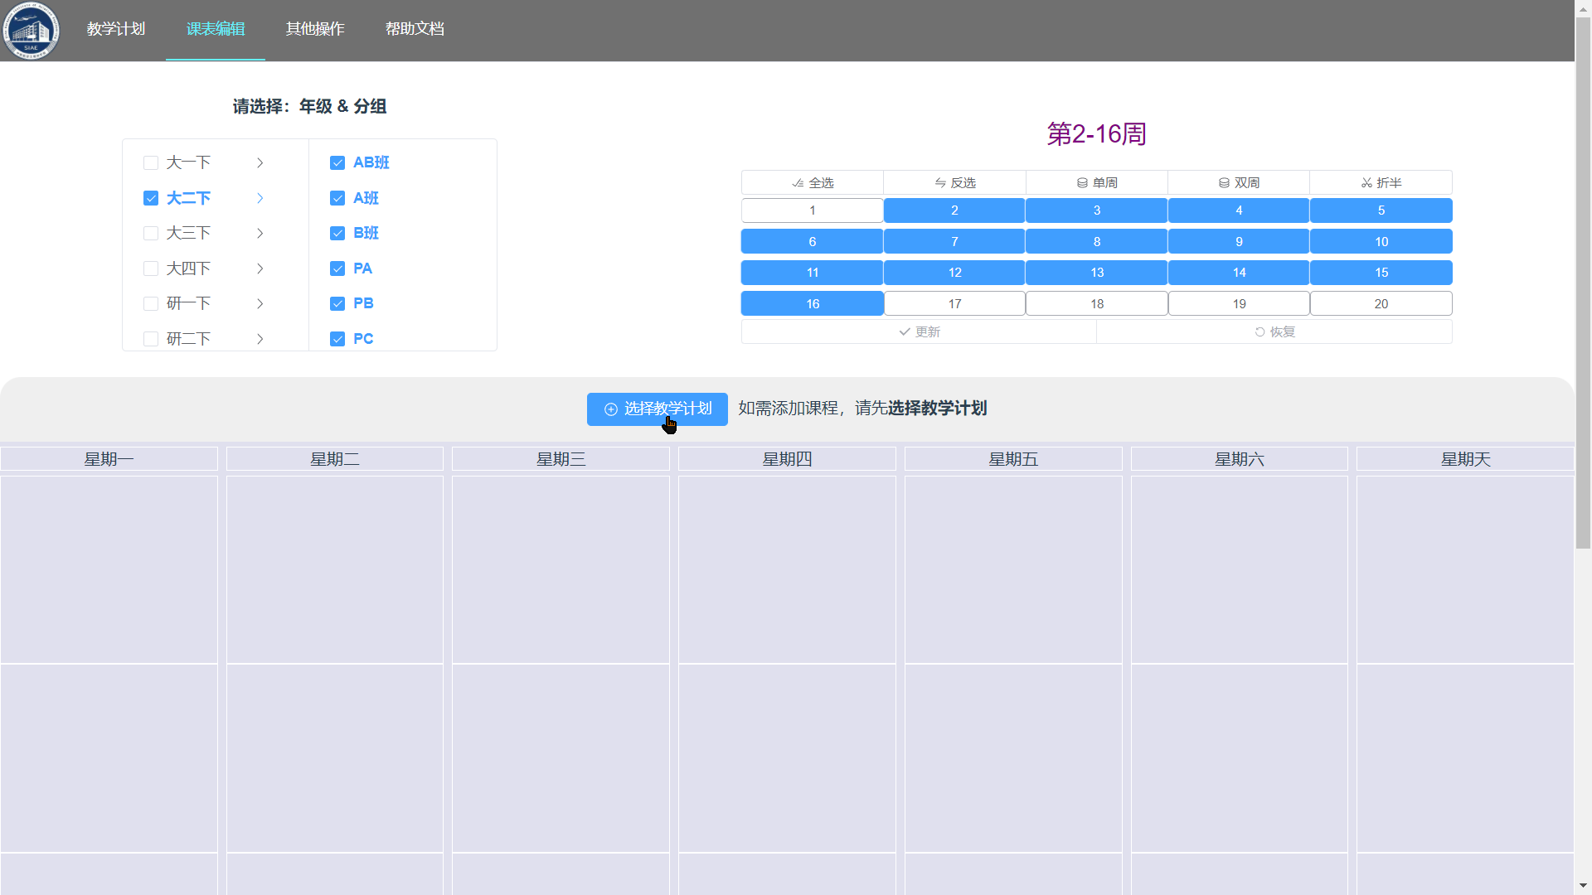Click 全选 to select all weeks
Viewport: 1592px width, 895px height.
(813, 182)
